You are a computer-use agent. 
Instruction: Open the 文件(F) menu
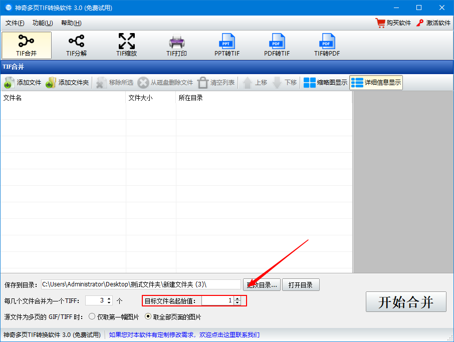pyautogui.click(x=15, y=23)
